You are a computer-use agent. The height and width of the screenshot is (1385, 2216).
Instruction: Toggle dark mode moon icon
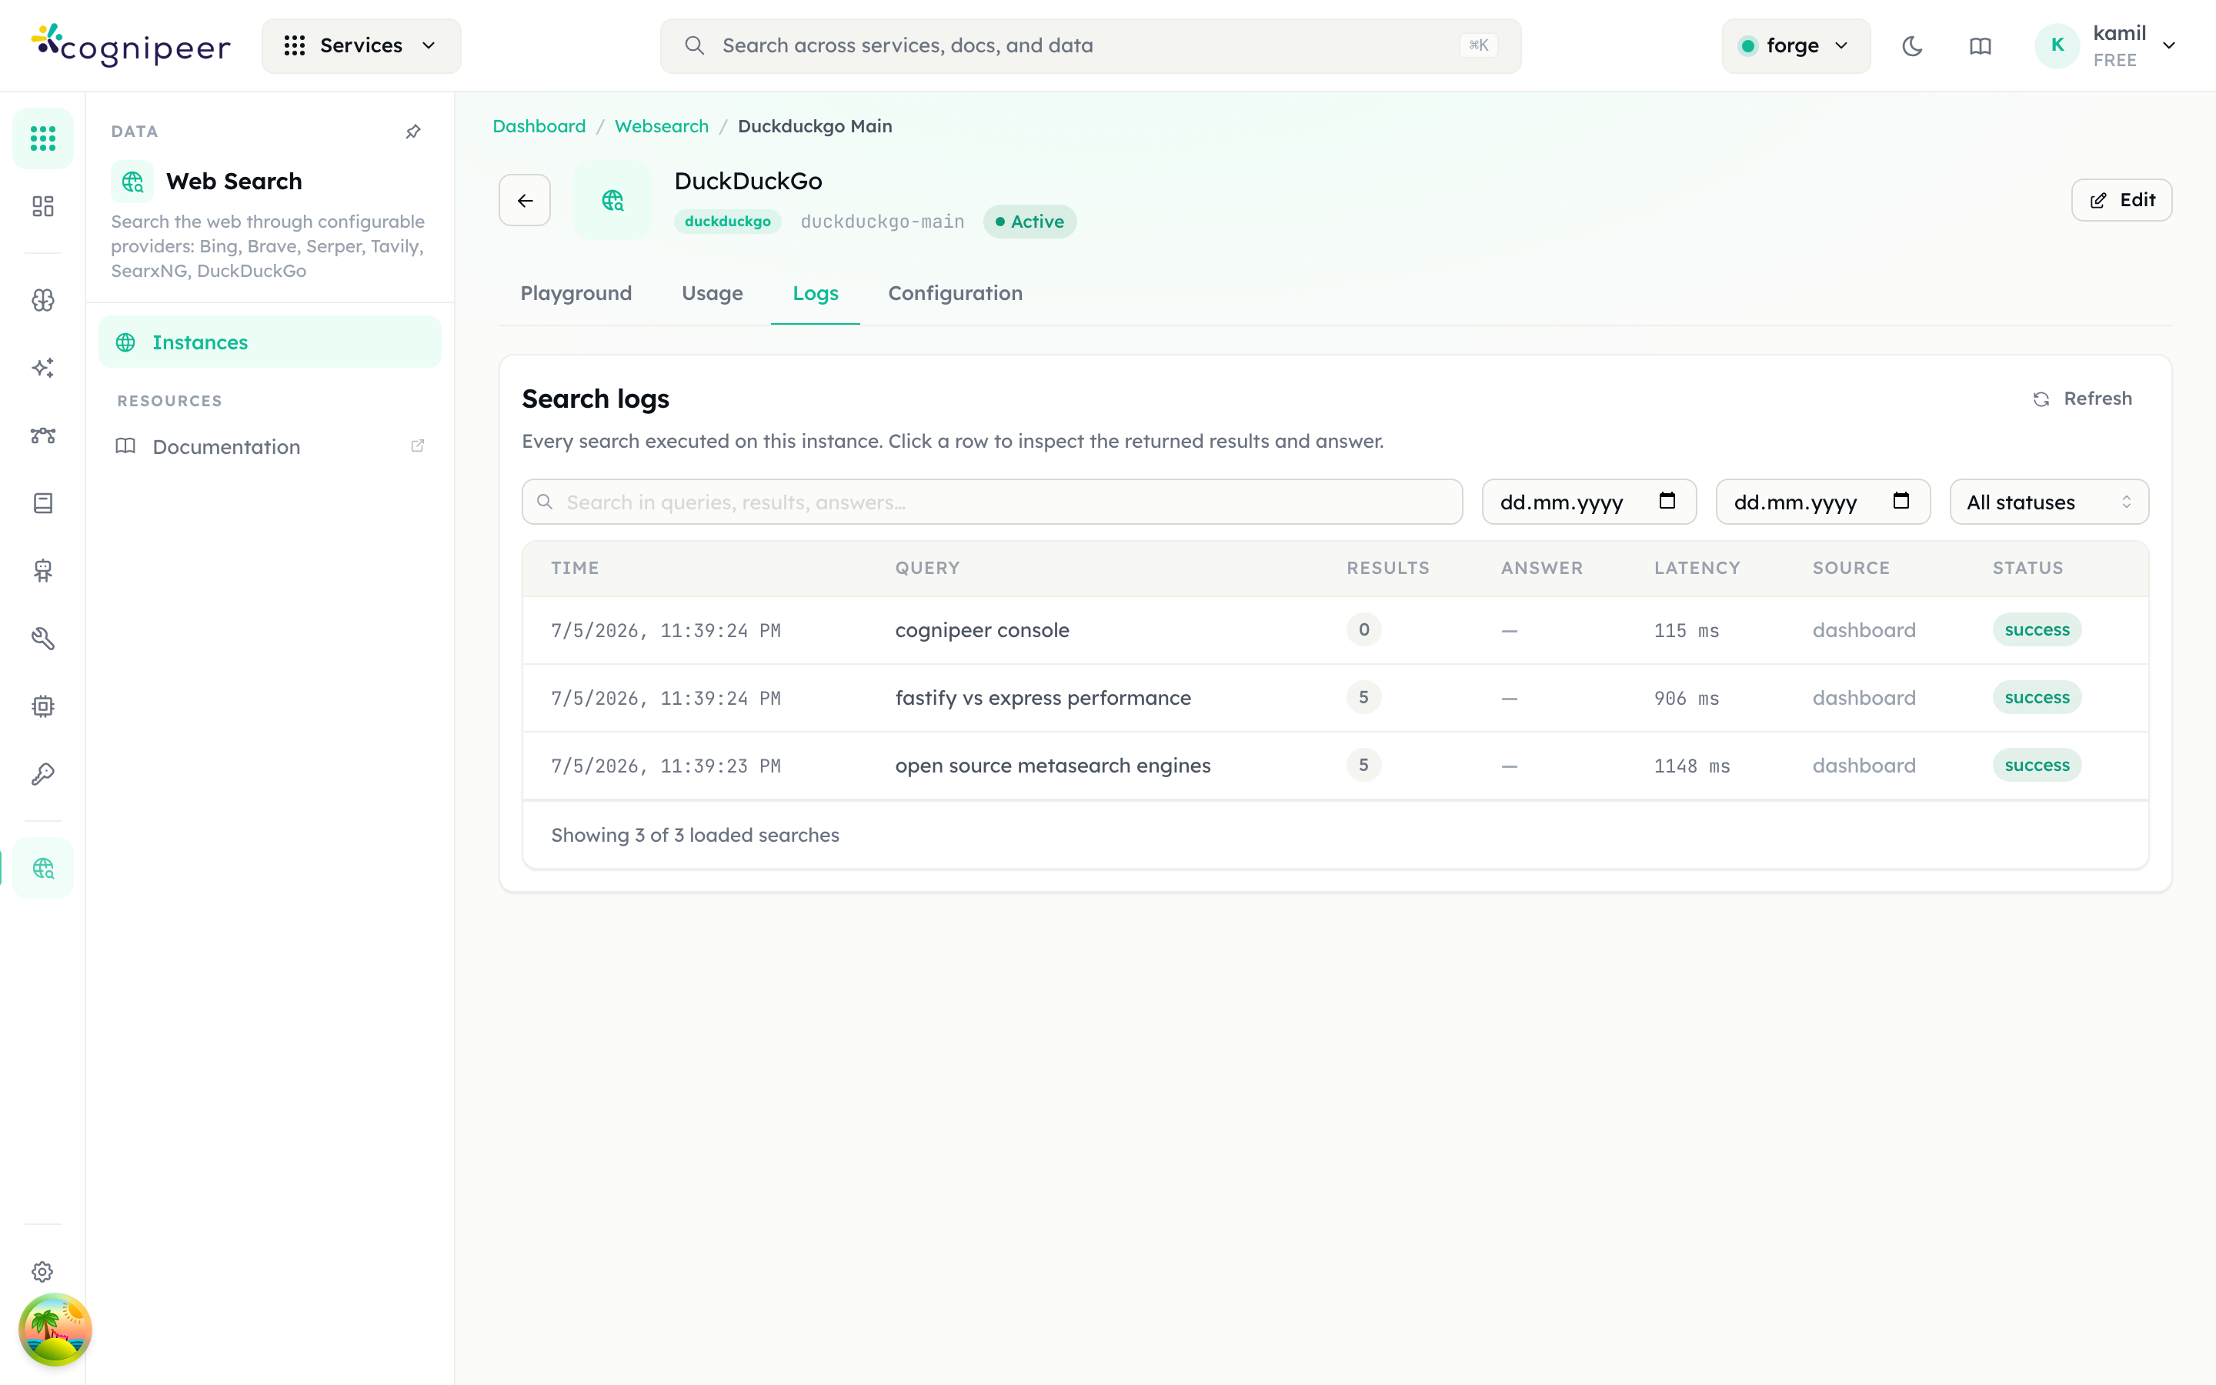click(x=1912, y=46)
